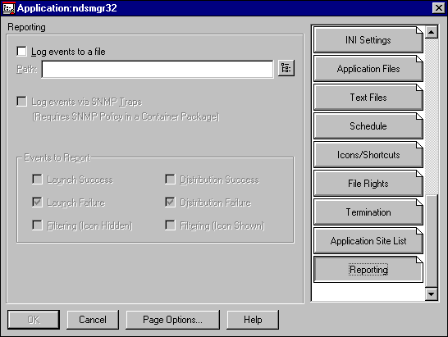Open Page Options dialog
The width and height of the screenshot is (448, 337).
[173, 320]
